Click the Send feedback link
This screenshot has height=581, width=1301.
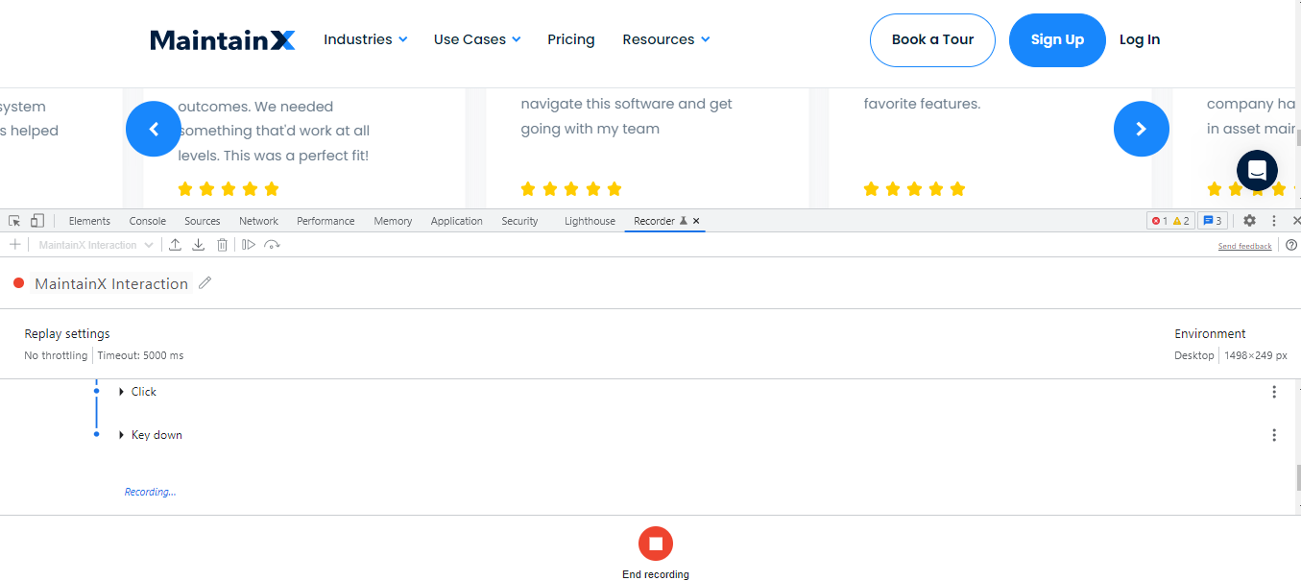tap(1244, 247)
